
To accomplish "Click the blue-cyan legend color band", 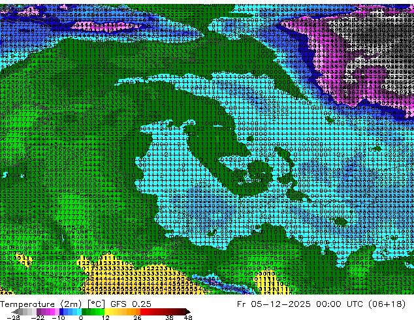I will coord(71,312).
